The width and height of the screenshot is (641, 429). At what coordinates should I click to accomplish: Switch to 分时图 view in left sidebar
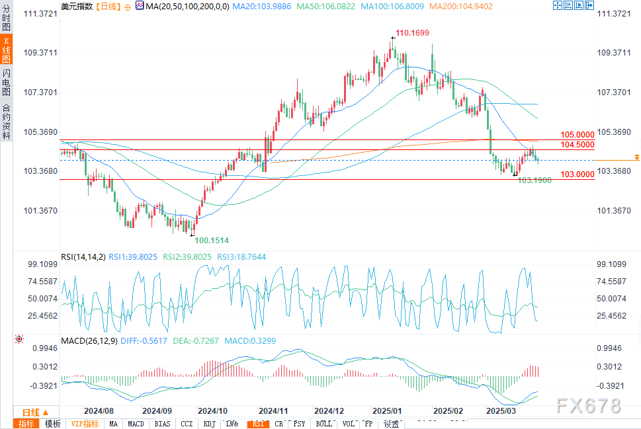click(x=6, y=17)
